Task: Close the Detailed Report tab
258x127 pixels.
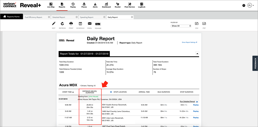Action: click(x=77, y=17)
